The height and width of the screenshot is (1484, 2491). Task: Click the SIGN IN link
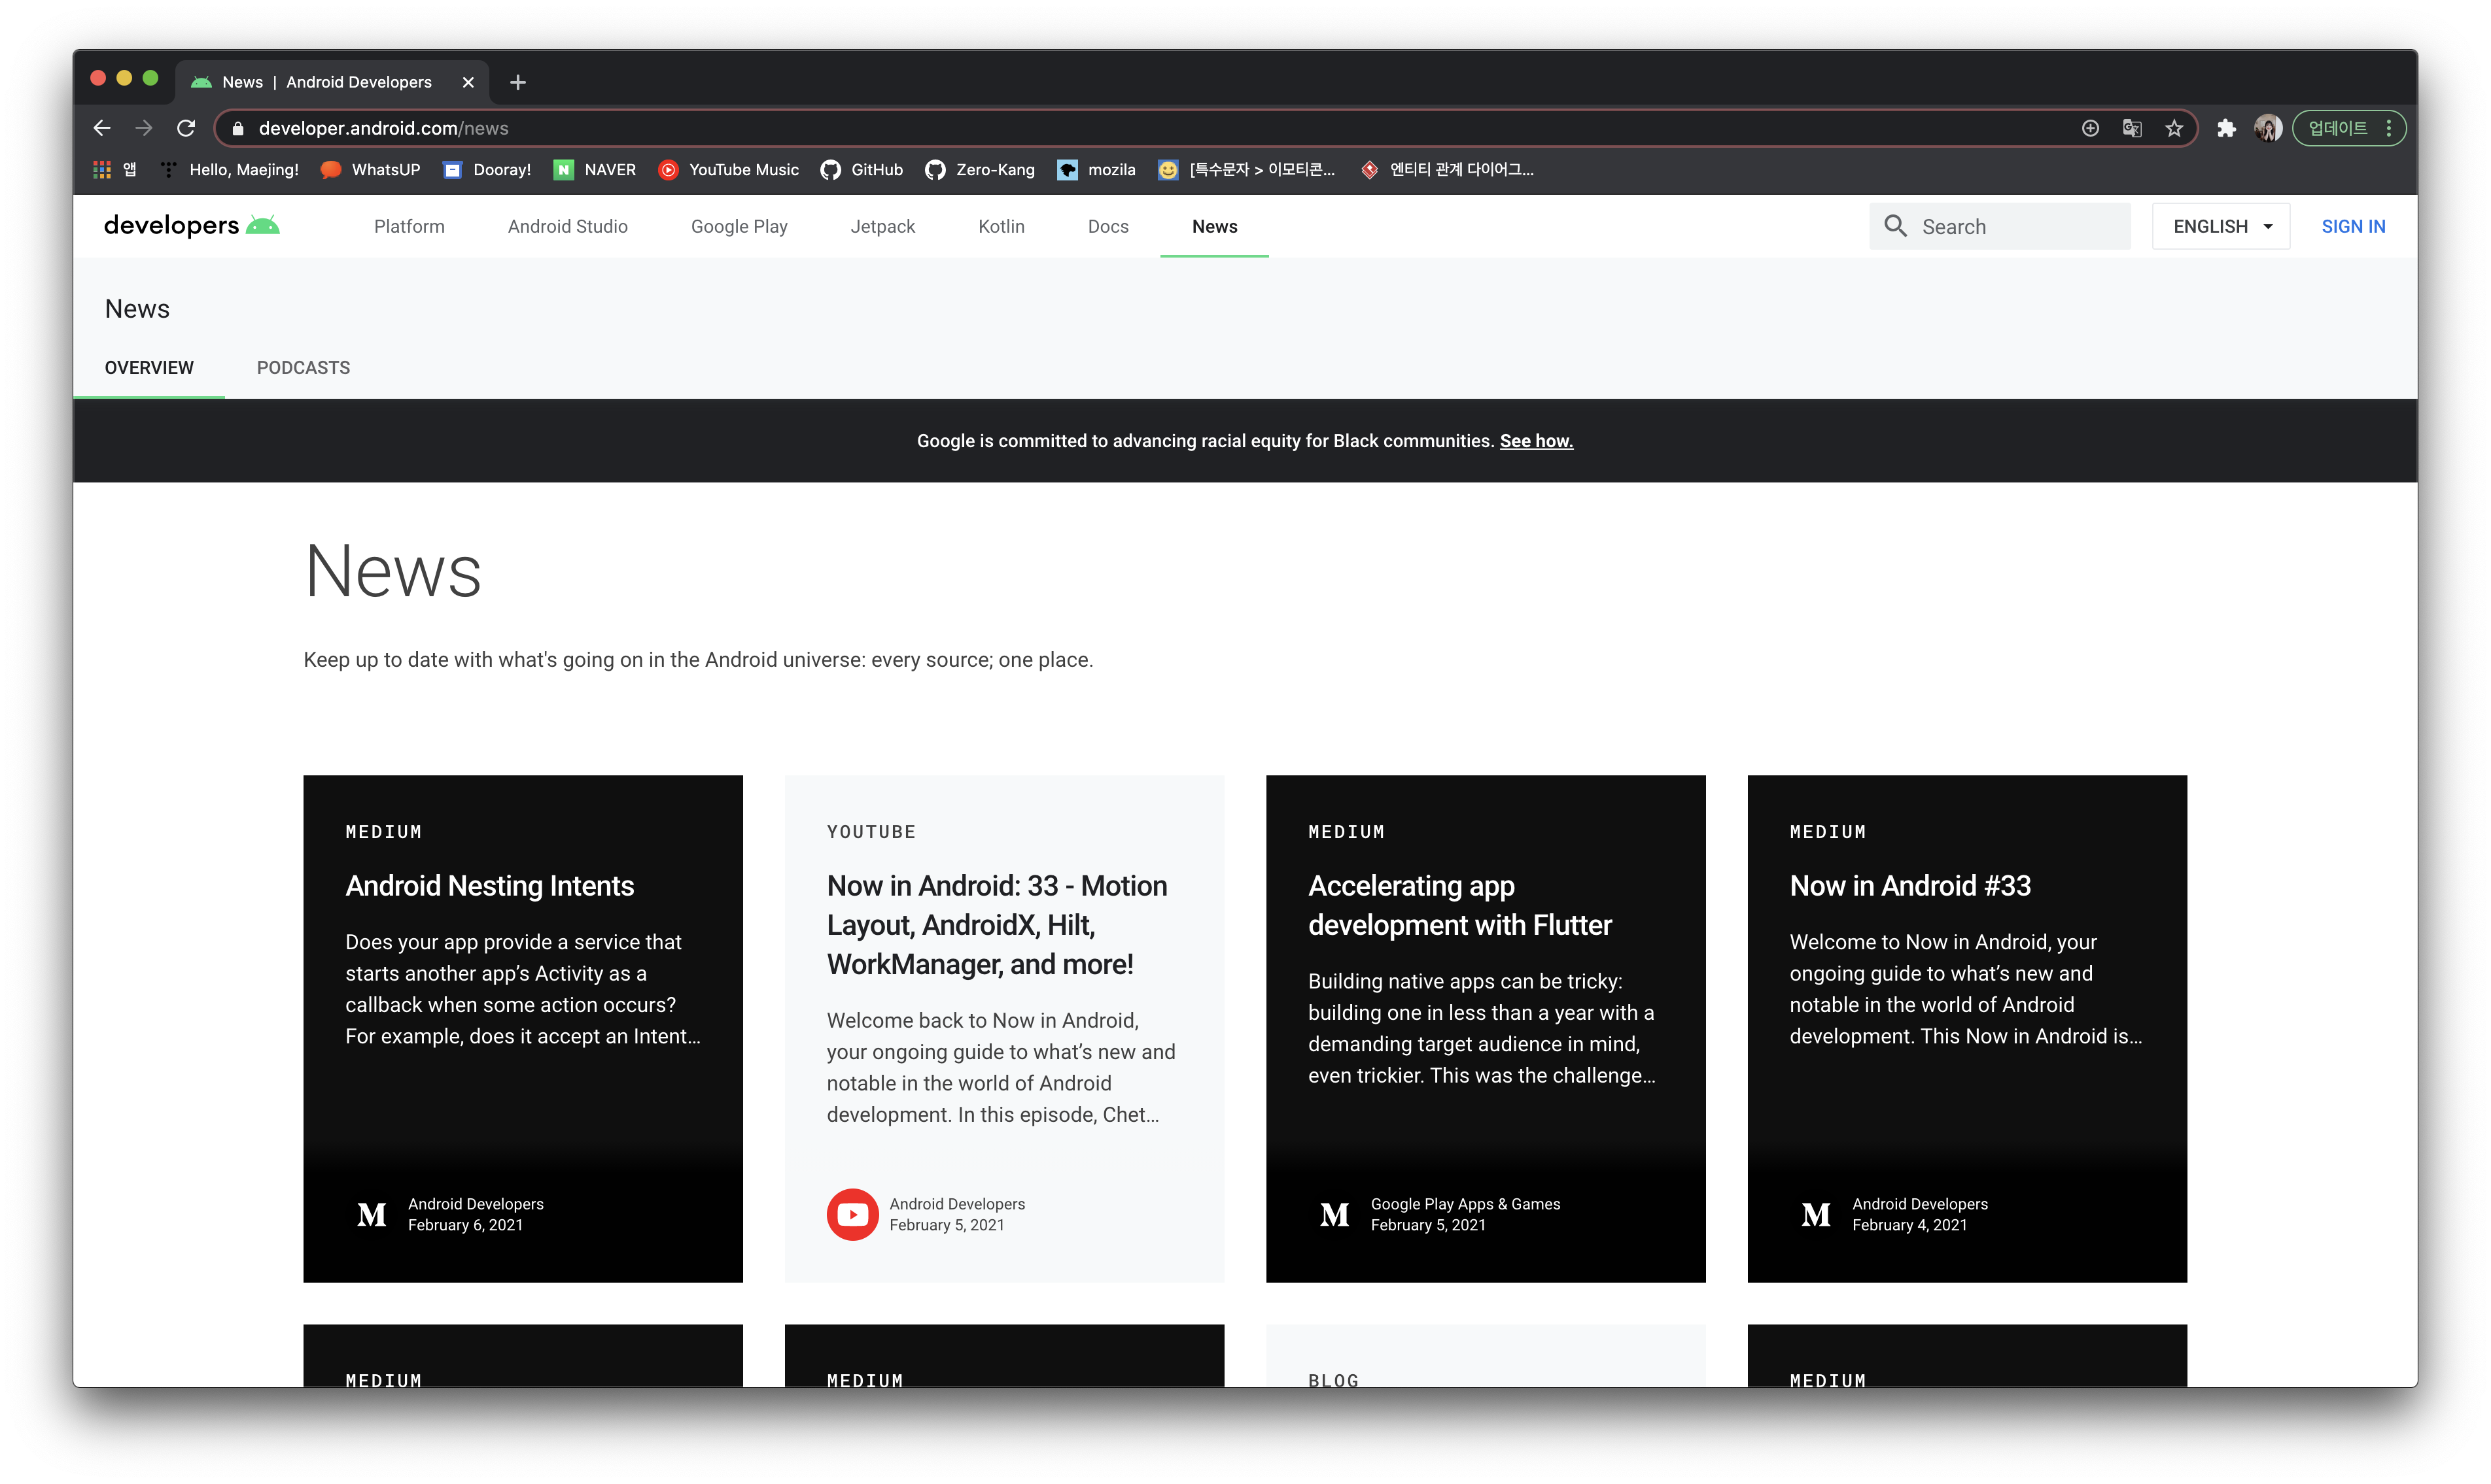2353,226
